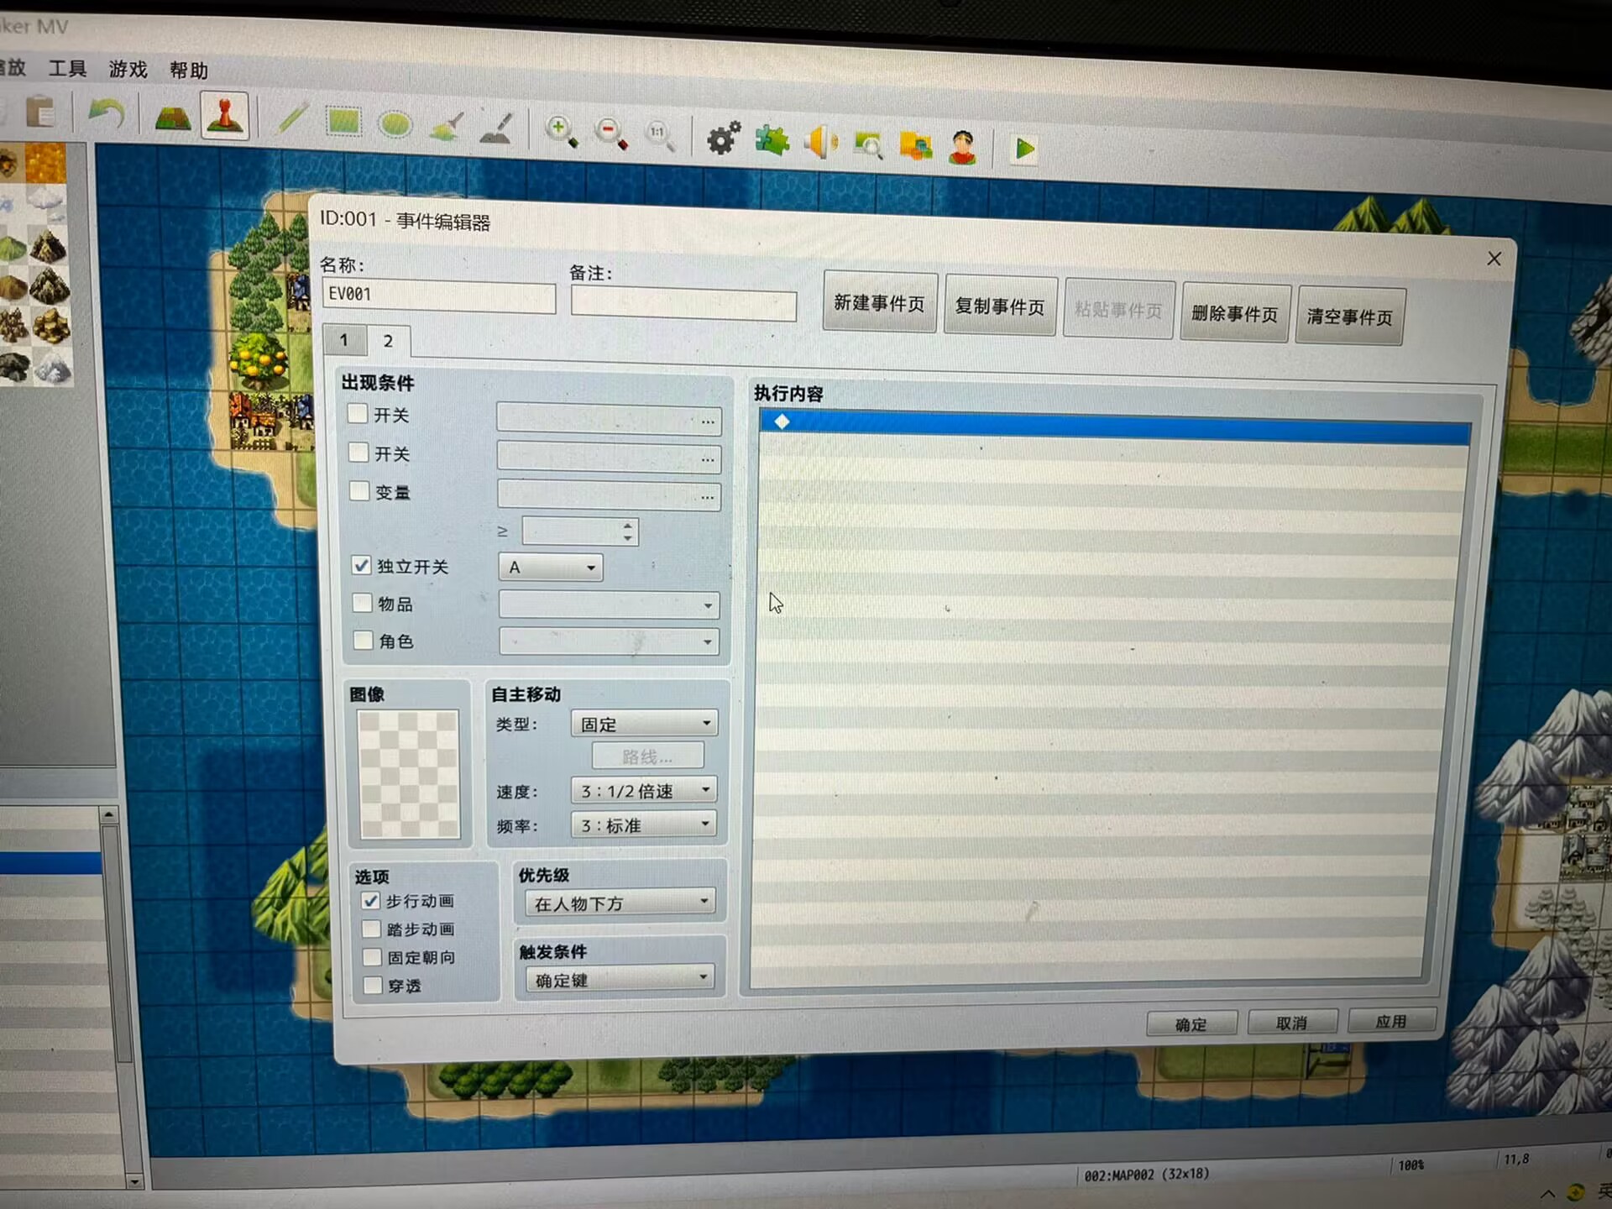Viewport: 1612px width, 1209px height.
Task: Open the Sound Test speaker icon
Action: [820, 142]
